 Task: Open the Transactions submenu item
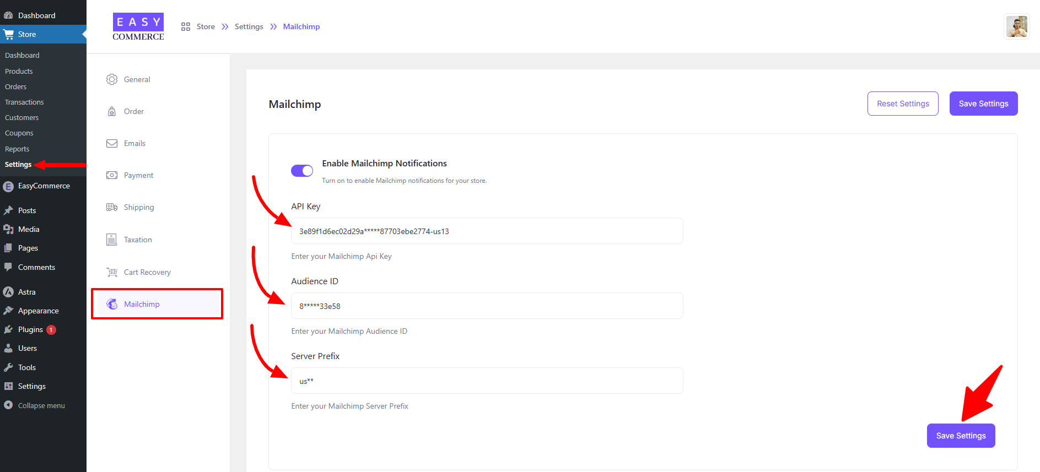coord(24,102)
